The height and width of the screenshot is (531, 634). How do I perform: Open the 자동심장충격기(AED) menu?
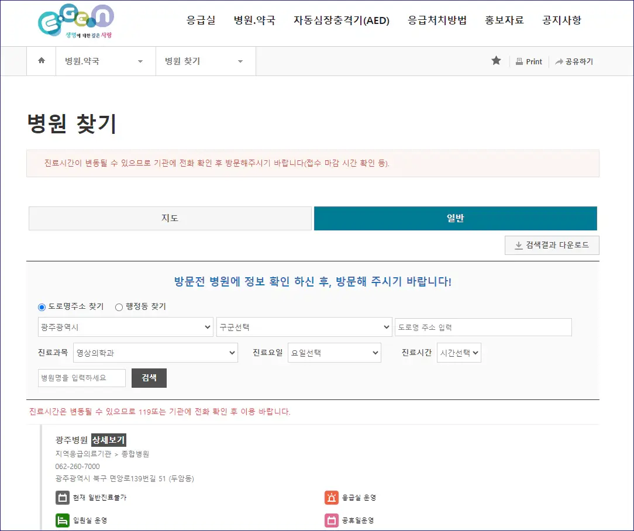(342, 19)
